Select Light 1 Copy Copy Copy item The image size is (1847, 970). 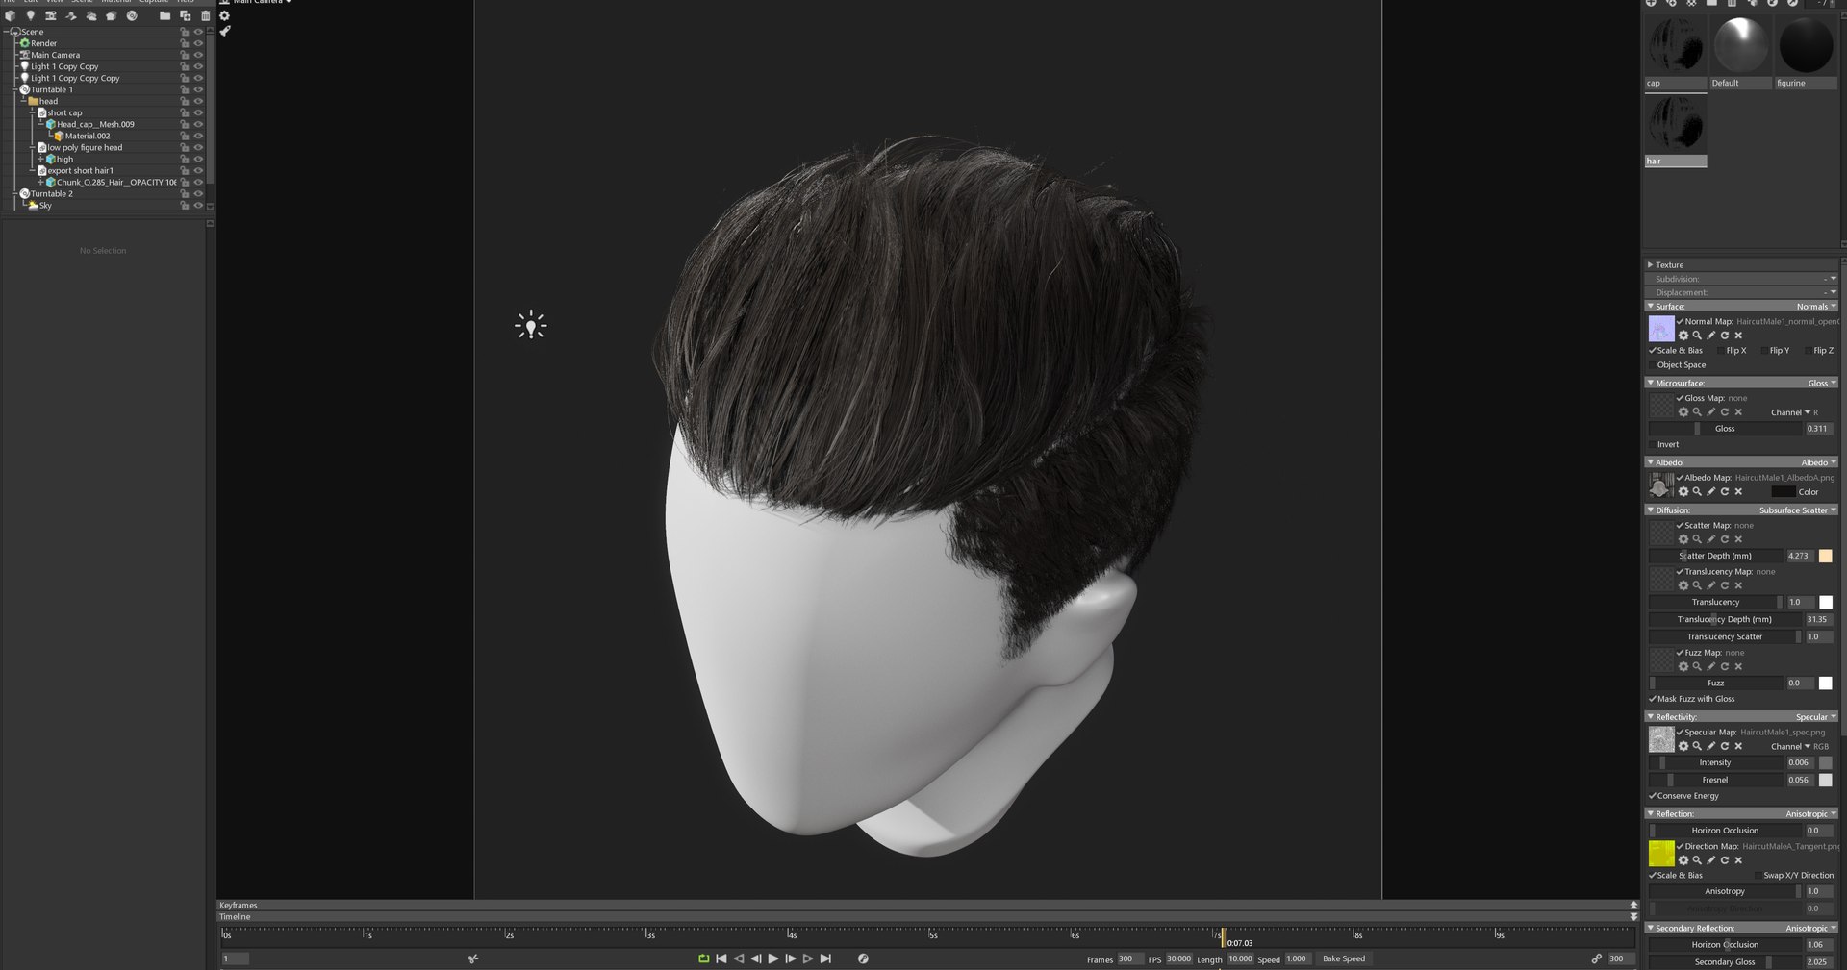pyautogui.click(x=75, y=78)
